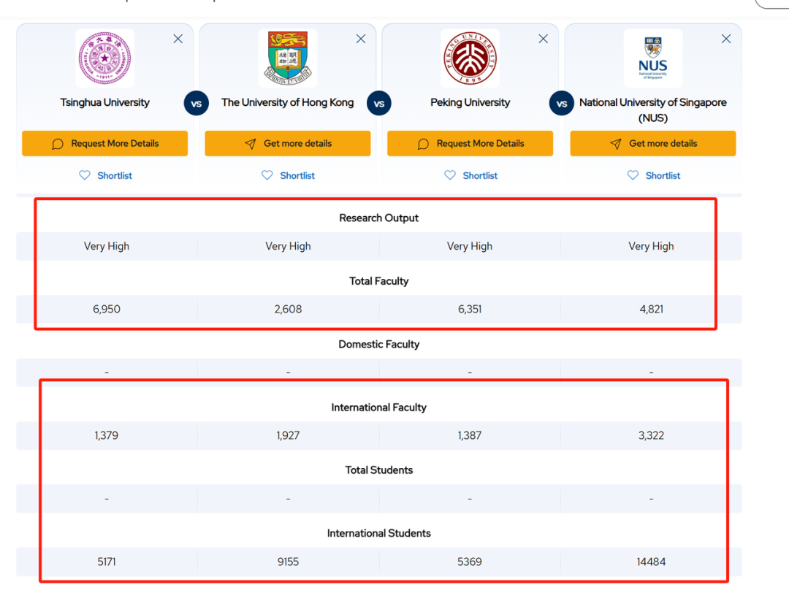
Task: Request More Details for Tsinghua University
Action: click(105, 144)
